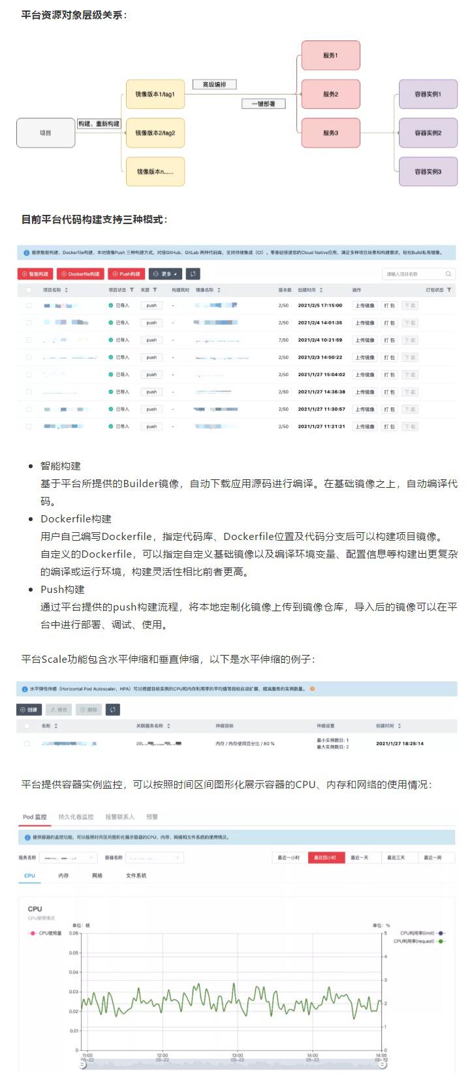Check the row created 2021/2/4 14:01:35
474x1082 pixels.
(x=28, y=323)
